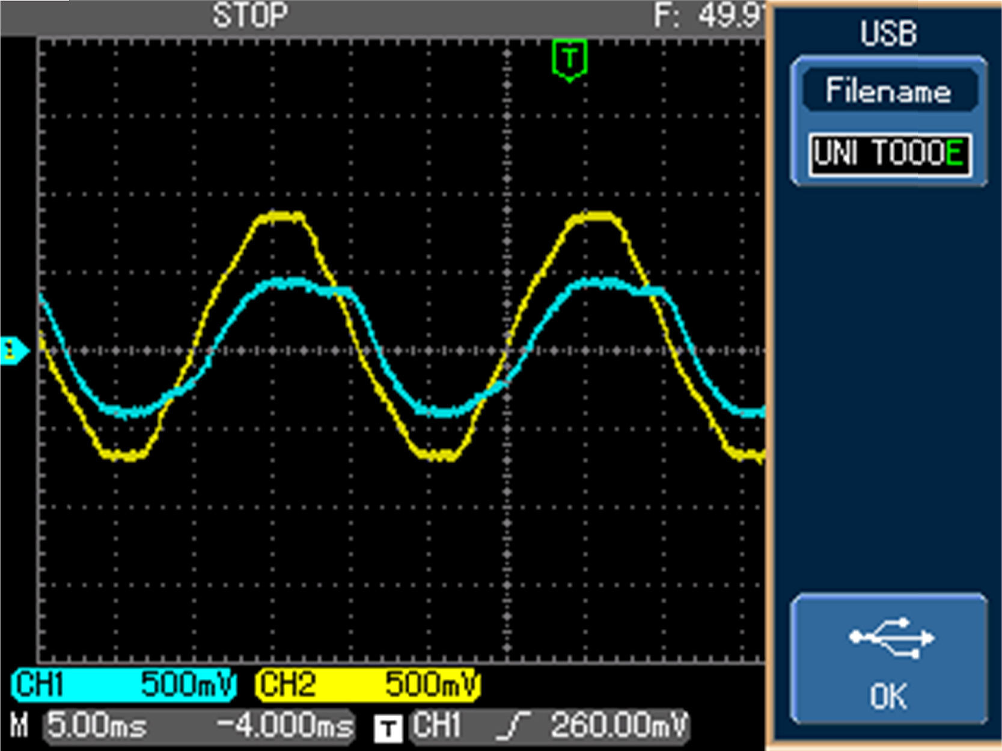Click the M timebase indicator letter
Screen dimensions: 1002x751
click(x=19, y=726)
